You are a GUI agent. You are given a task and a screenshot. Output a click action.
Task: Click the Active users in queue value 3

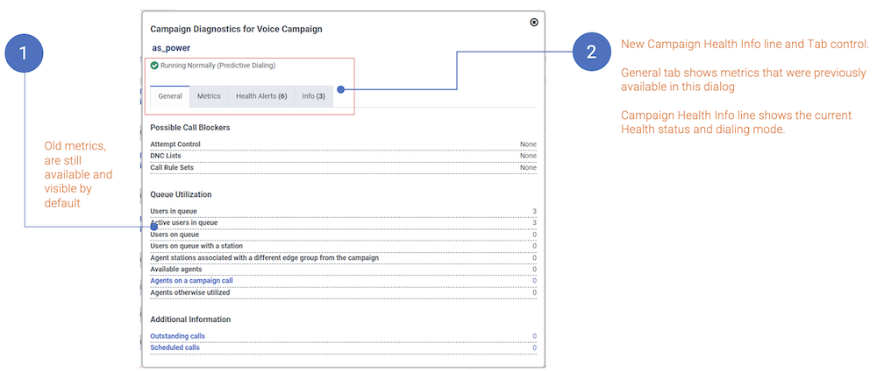point(534,222)
